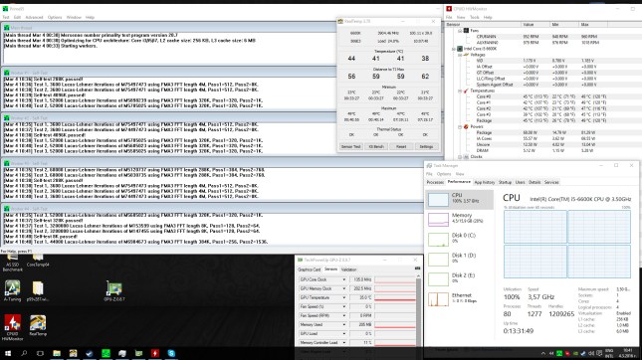Open Task Manager Options menu

point(444,174)
